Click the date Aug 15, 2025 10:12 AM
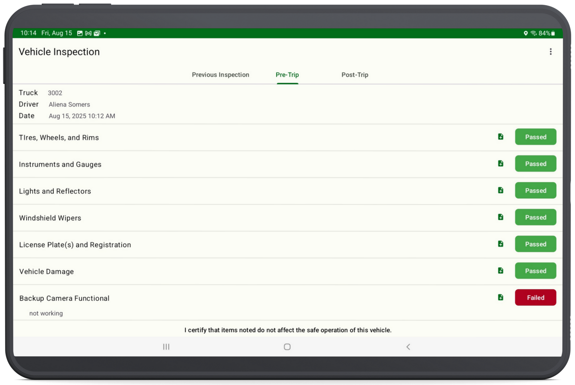The width and height of the screenshot is (575, 385). point(82,116)
